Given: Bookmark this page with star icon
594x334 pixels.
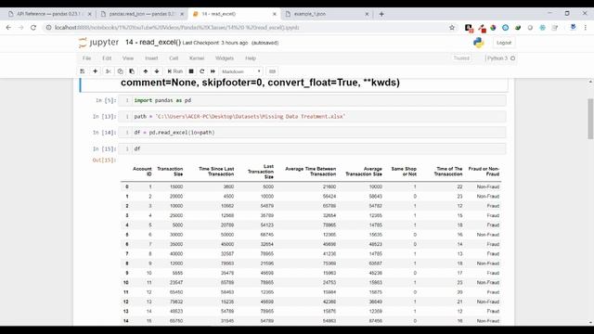Looking at the screenshot, I should click(x=452, y=28).
